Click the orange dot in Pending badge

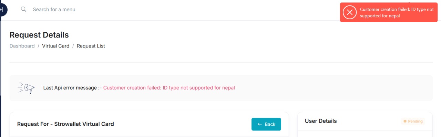click(405, 122)
